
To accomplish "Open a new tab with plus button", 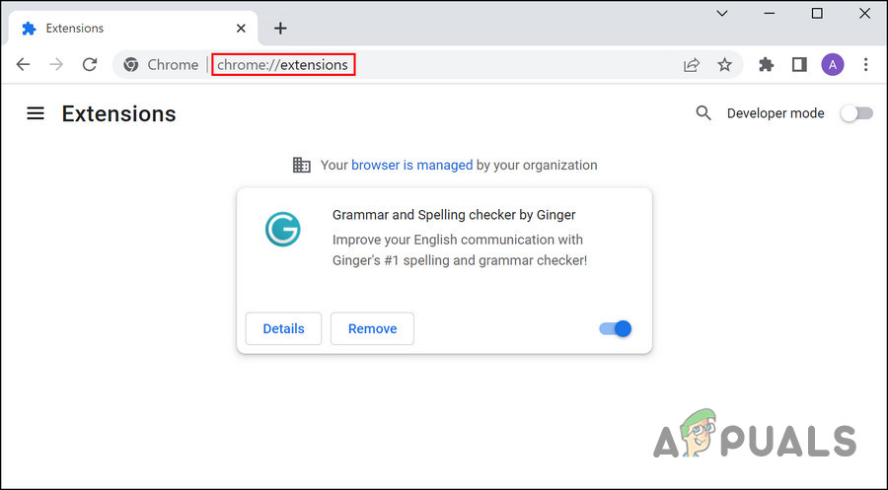I will click(280, 29).
